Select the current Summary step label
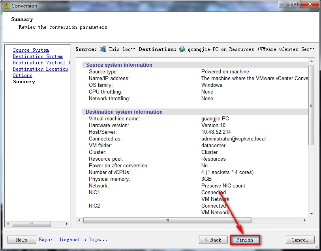The width and height of the screenshot is (321, 251). [24, 82]
